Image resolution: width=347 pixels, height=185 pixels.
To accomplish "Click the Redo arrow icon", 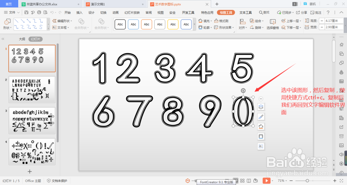I will tap(60, 12).
